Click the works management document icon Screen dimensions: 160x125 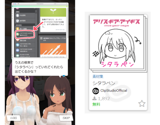pyautogui.click(x=18, y=15)
